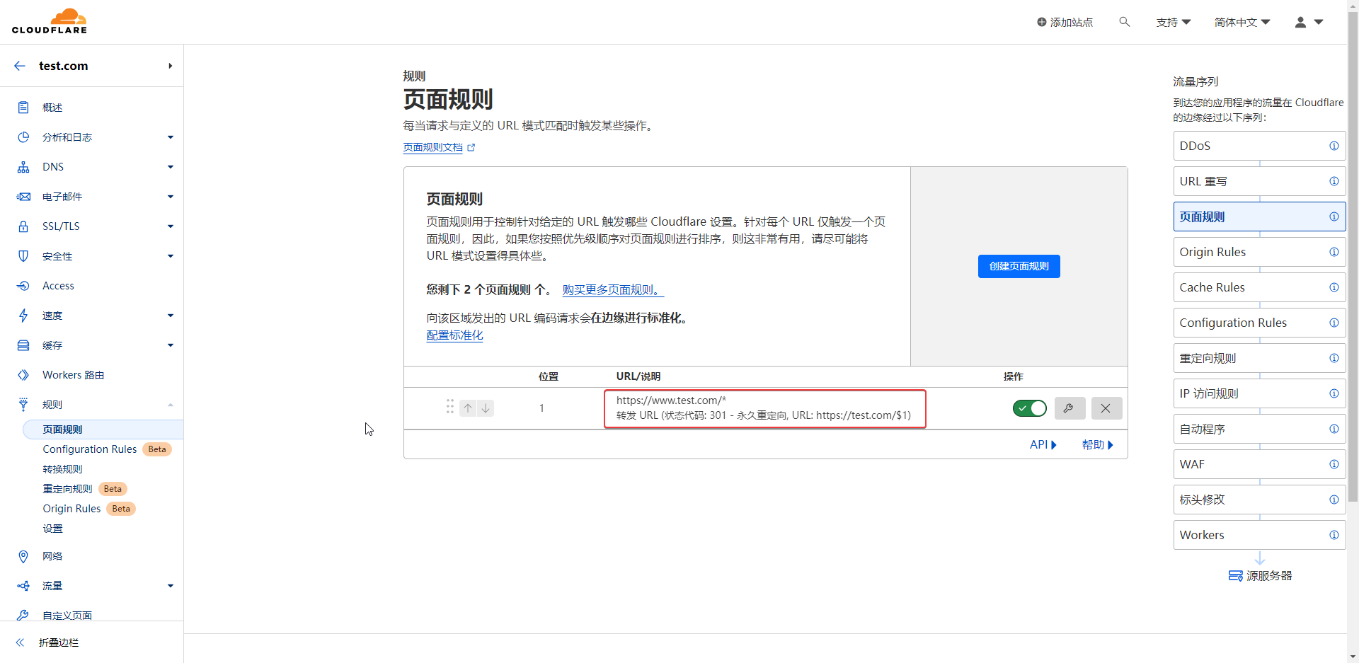This screenshot has width=1359, height=663.
Task: Edit the page rule with wrench button
Action: 1070,408
